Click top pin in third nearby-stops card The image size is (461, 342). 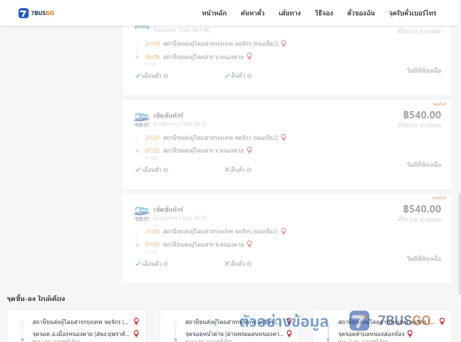coord(442,321)
